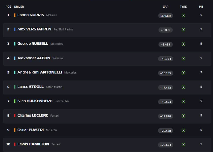Image resolution: width=213 pixels, height=152 pixels.
Task: Open Nico HULKENBERG driver row
Action: click(107, 101)
